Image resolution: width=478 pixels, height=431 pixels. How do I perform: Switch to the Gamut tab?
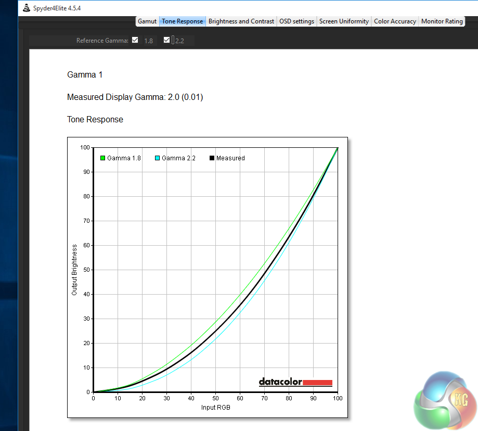tap(147, 21)
